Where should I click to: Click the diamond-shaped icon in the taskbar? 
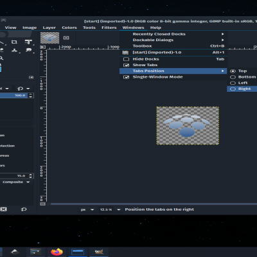(15, 252)
